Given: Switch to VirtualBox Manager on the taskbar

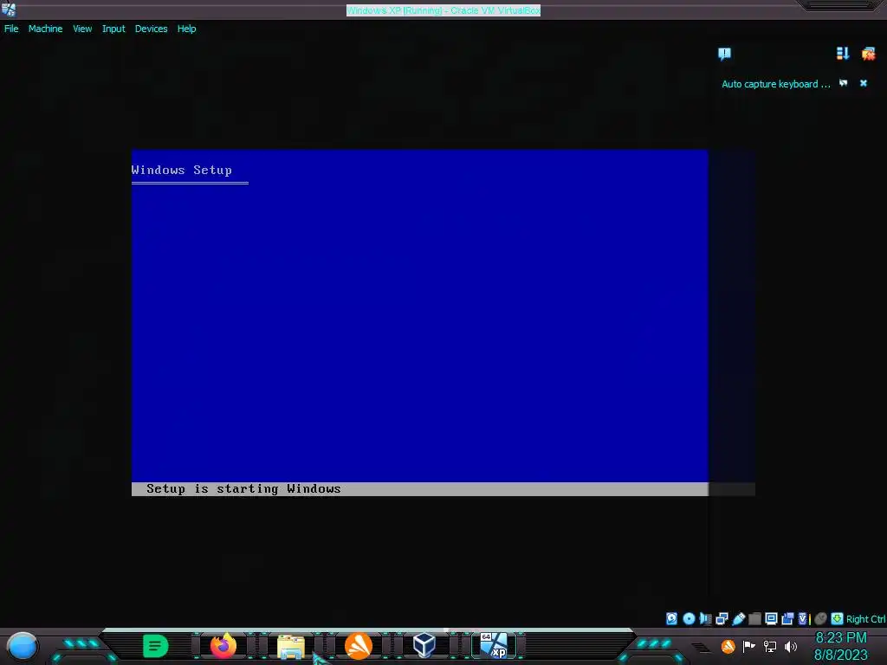Looking at the screenshot, I should (x=424, y=646).
